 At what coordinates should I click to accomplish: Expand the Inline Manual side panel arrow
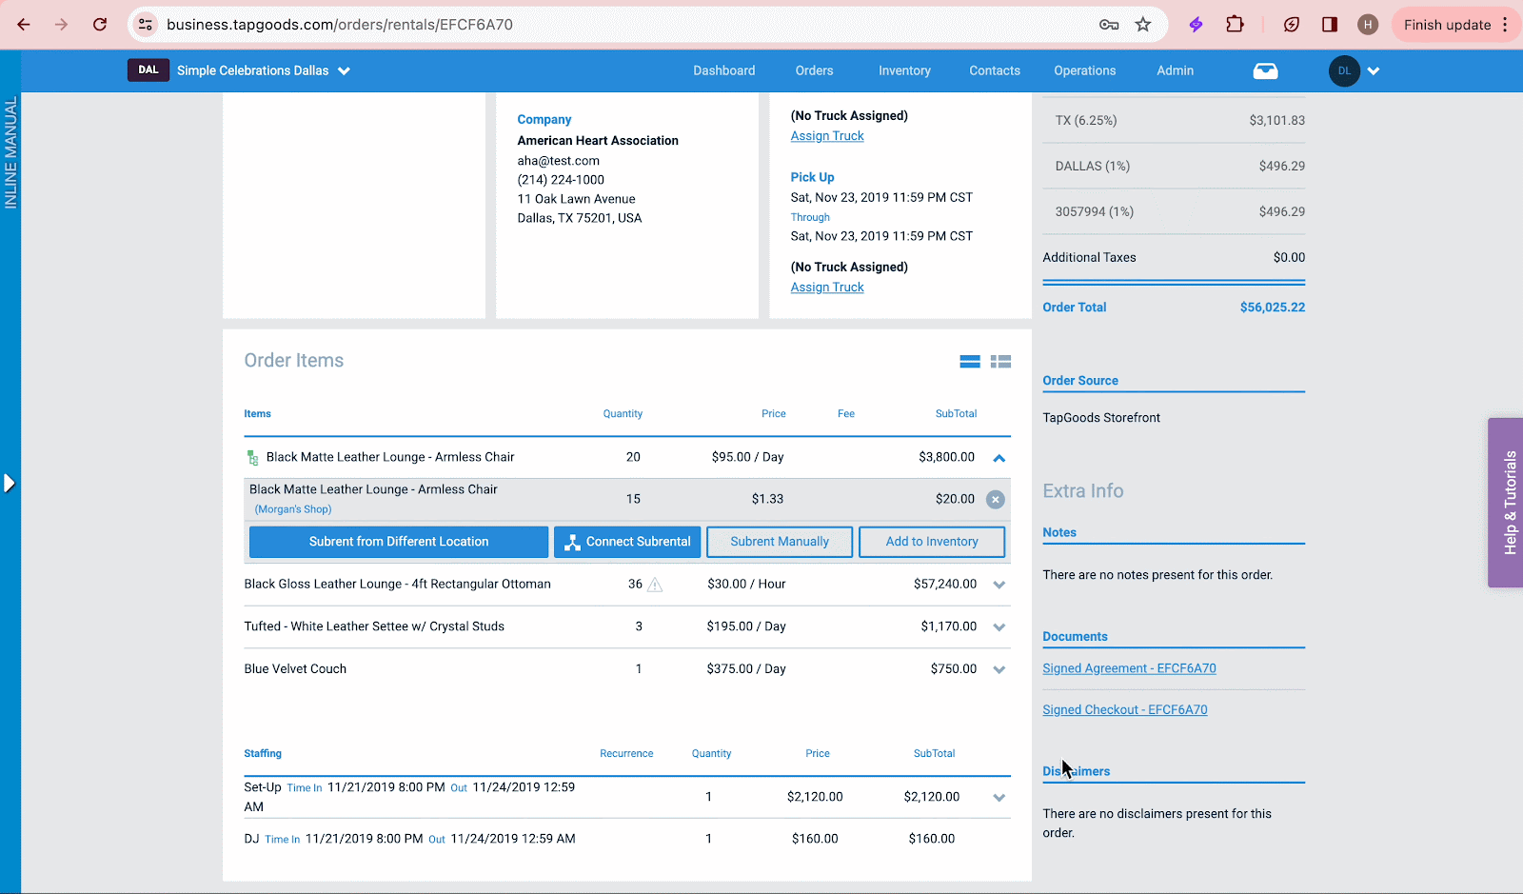[10, 483]
